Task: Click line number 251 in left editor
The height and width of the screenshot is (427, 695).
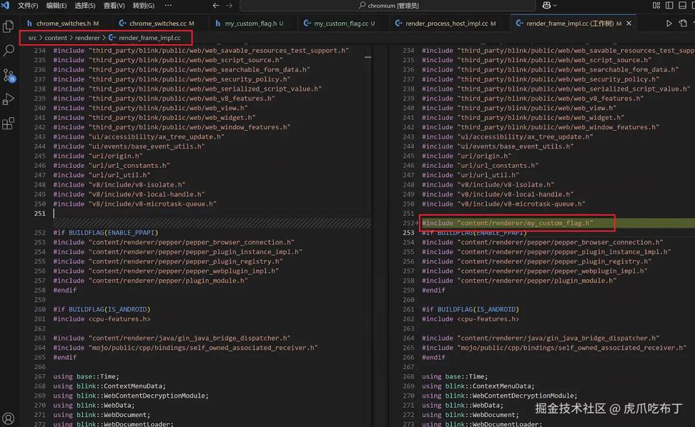Action: point(39,213)
